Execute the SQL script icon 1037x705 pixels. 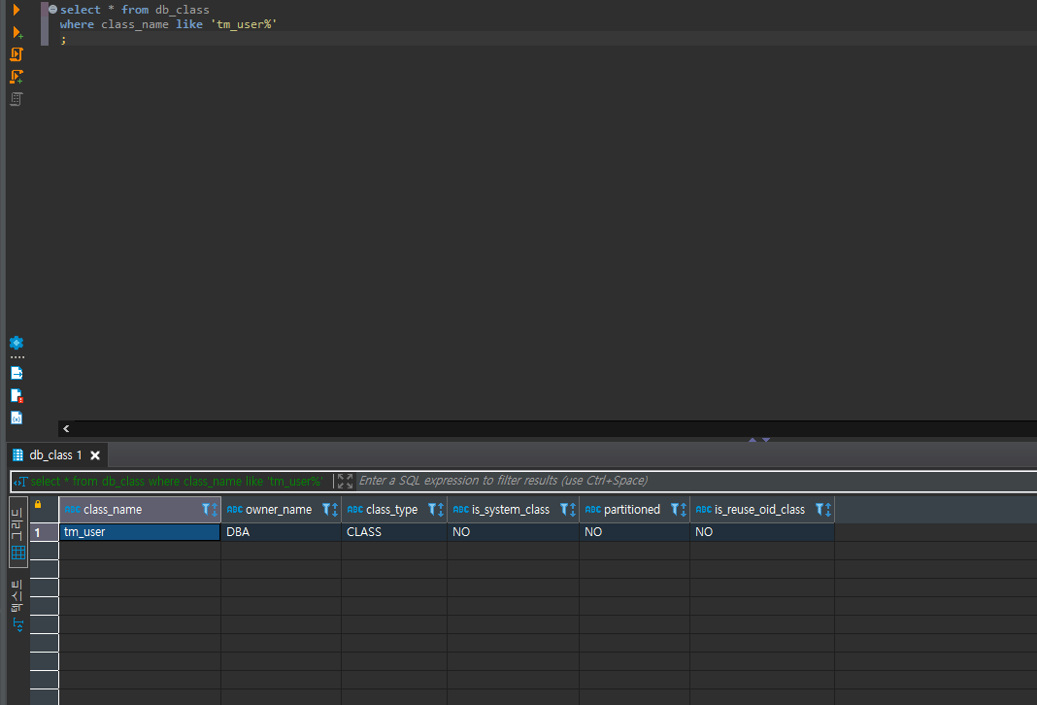[17, 54]
